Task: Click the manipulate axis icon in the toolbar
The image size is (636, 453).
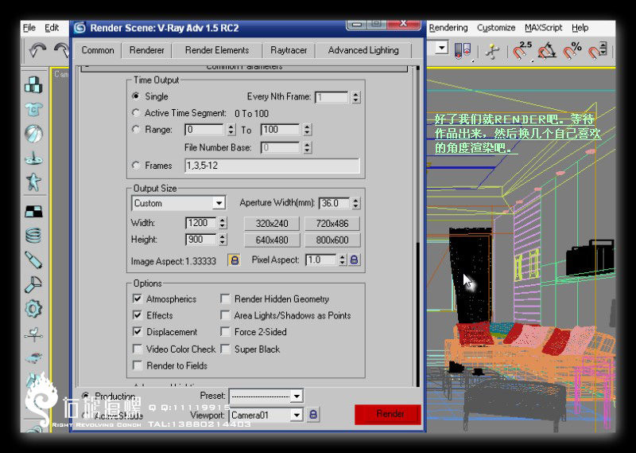Action: (493, 51)
